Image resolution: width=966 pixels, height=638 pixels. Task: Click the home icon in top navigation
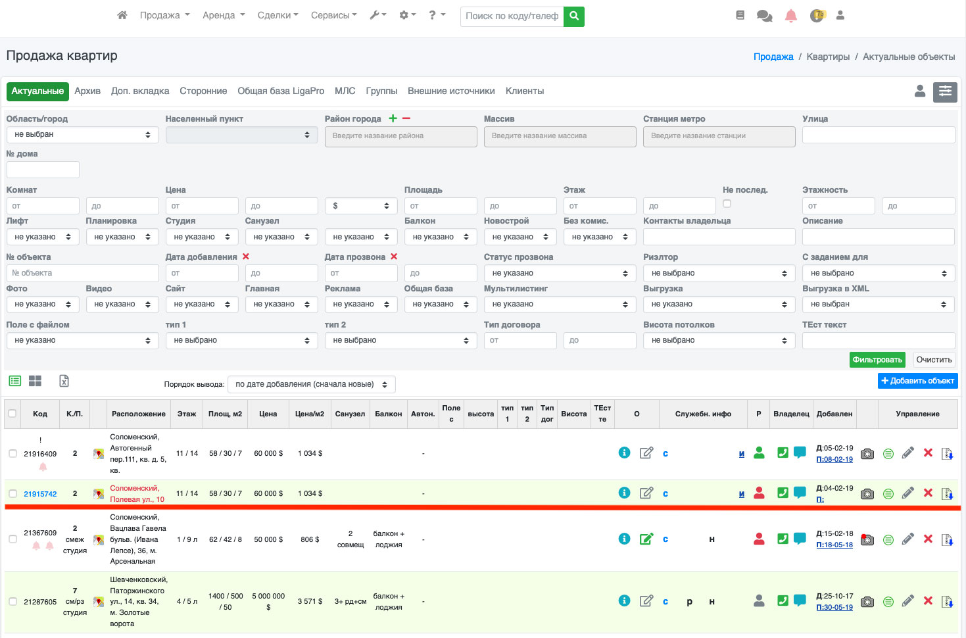click(122, 15)
